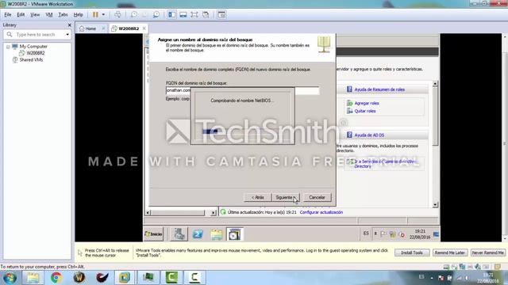This screenshot has height=285, width=508.
Task: Click the Install Tools button
Action: [412, 253]
